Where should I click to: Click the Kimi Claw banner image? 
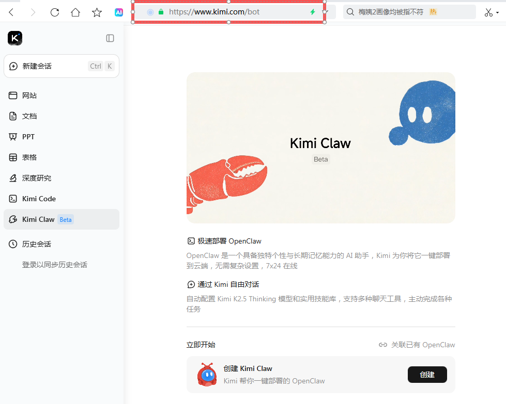(x=321, y=148)
